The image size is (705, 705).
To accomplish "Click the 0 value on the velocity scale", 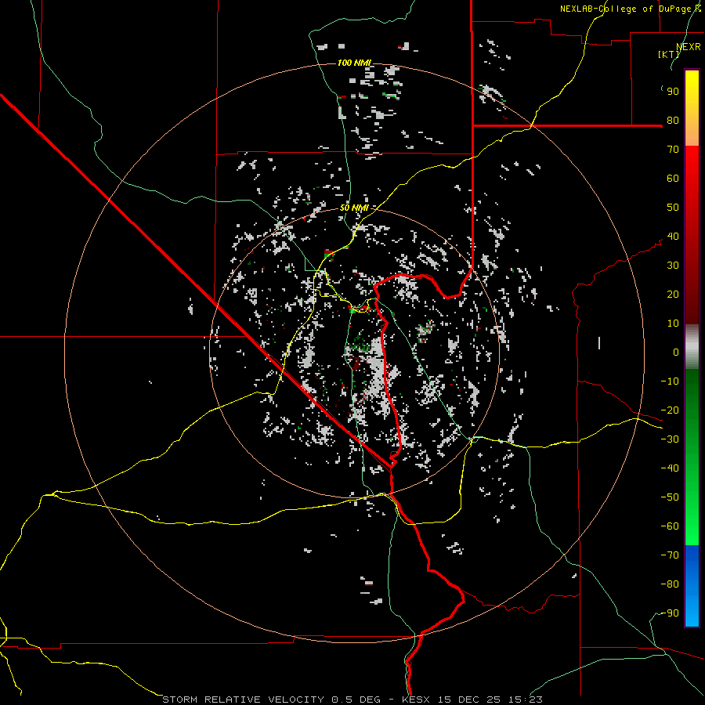I will point(676,352).
